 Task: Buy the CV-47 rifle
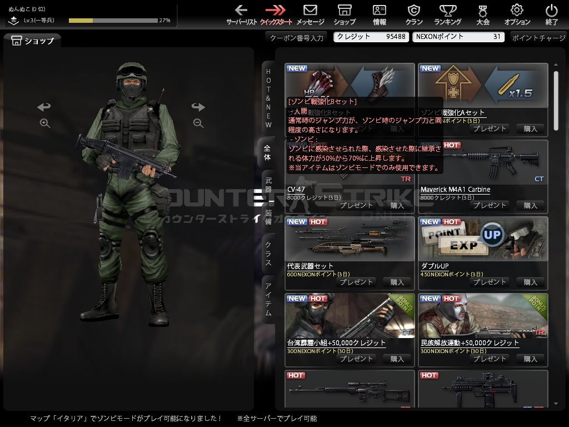397,206
